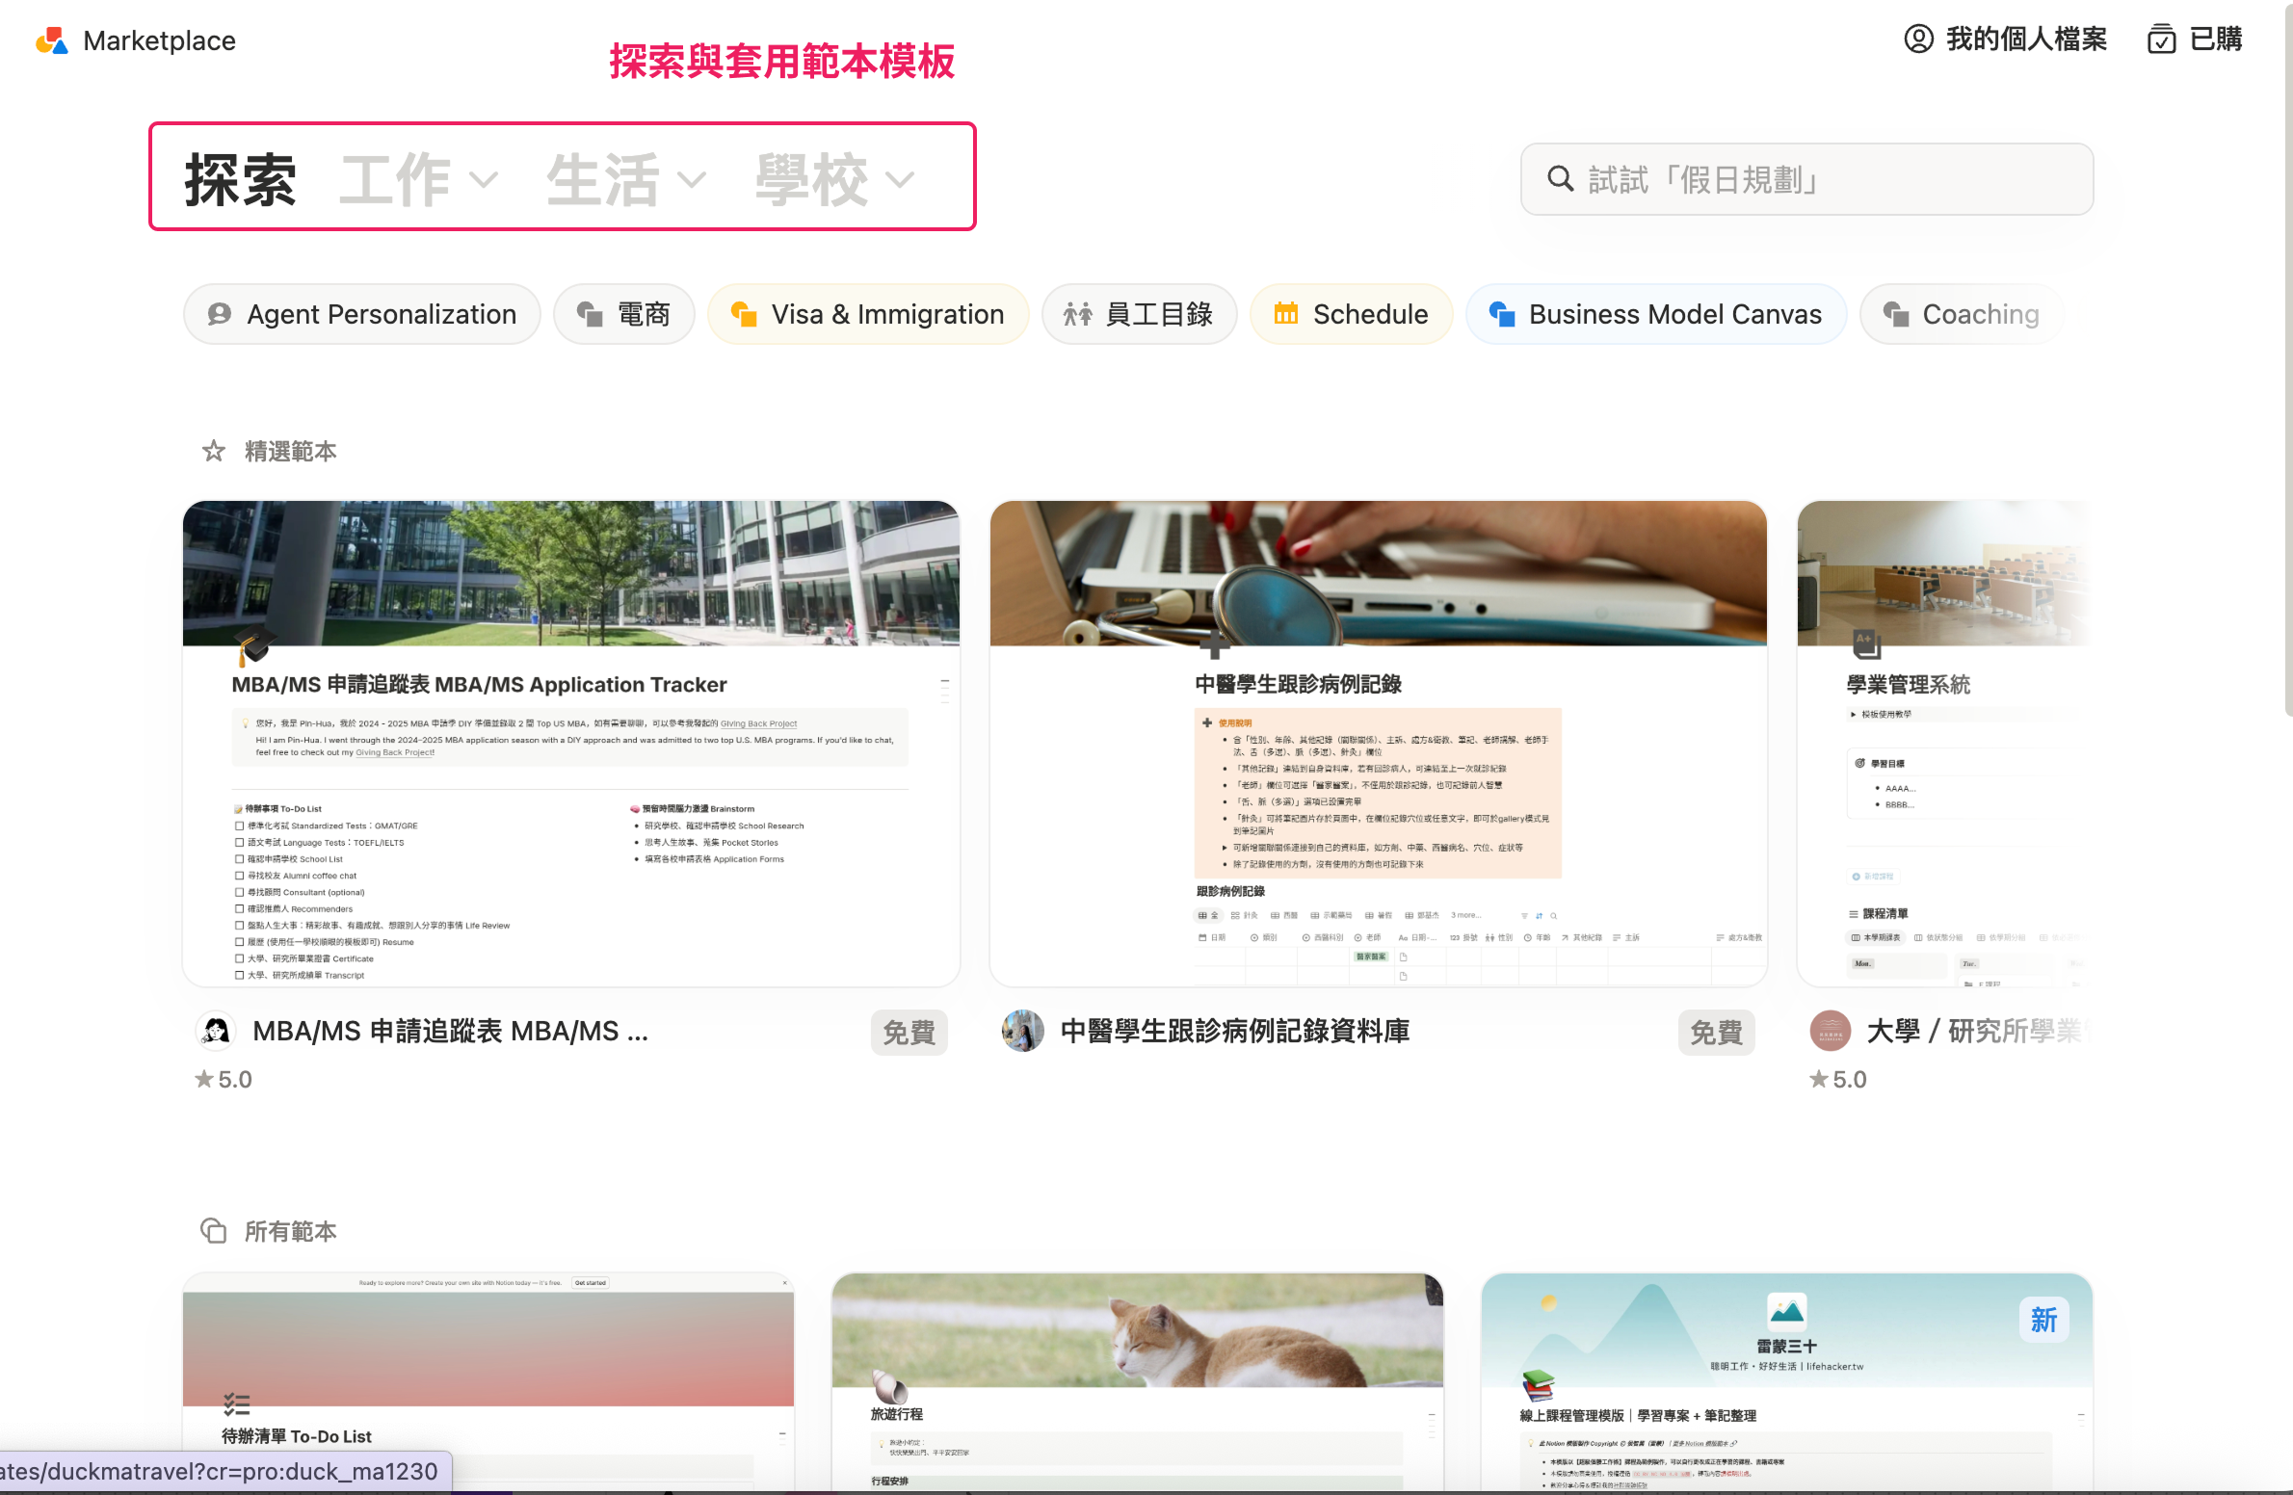Click the magnifier icon in the search box
Image resolution: width=2293 pixels, height=1495 pixels.
1560,179
